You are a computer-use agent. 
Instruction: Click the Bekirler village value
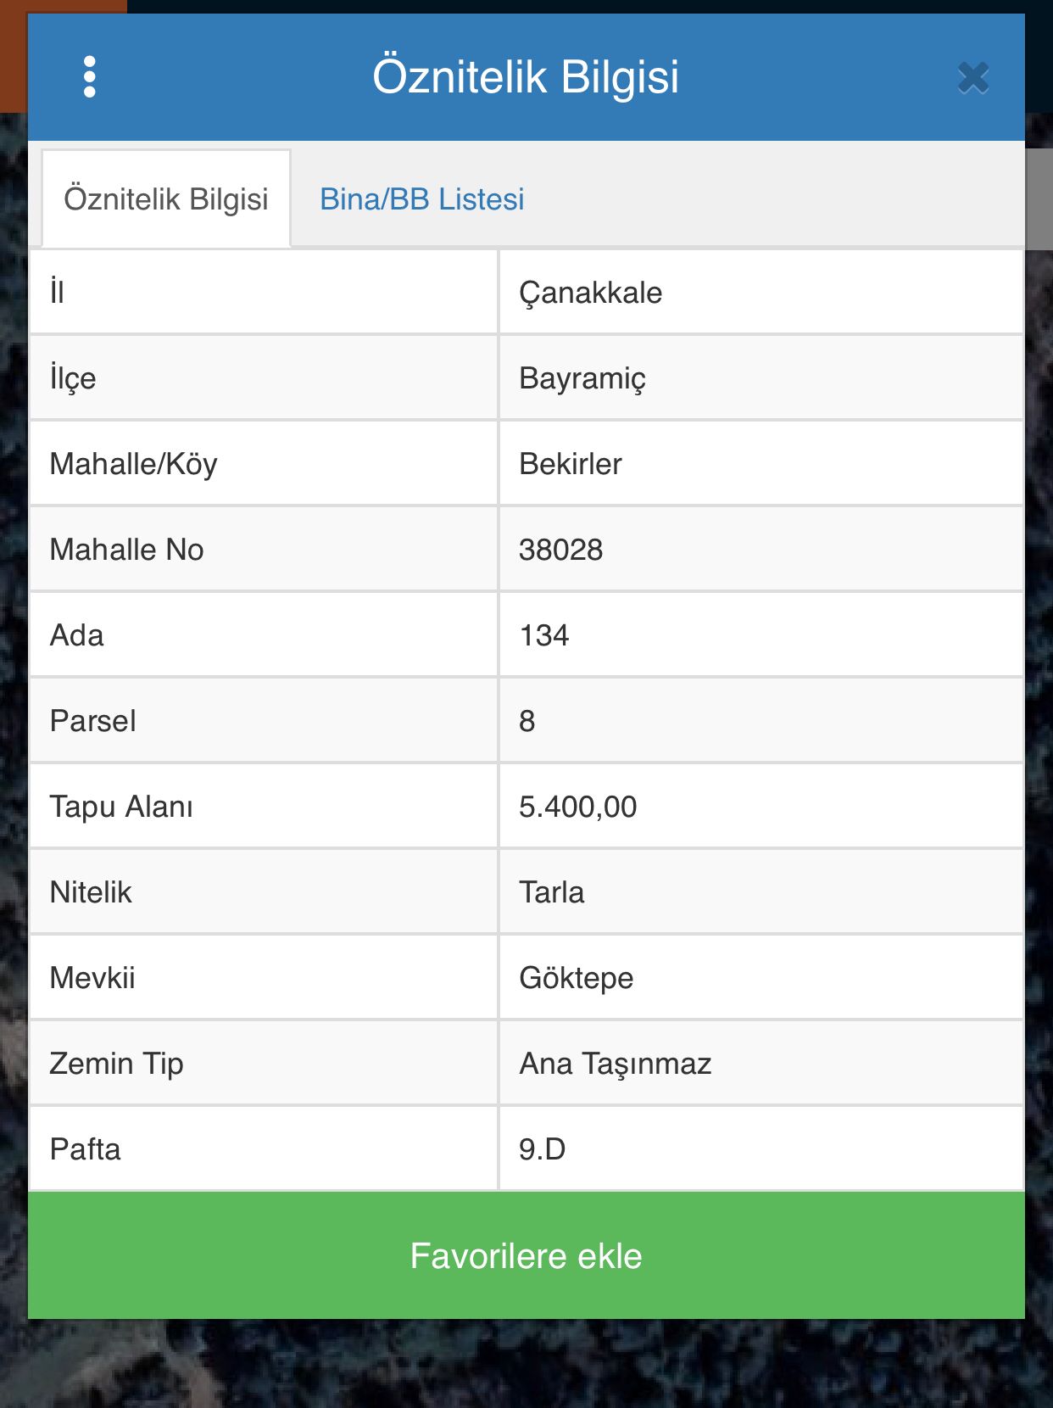pyautogui.click(x=761, y=464)
